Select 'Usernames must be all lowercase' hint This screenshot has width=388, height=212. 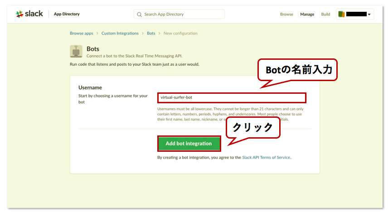(230, 114)
